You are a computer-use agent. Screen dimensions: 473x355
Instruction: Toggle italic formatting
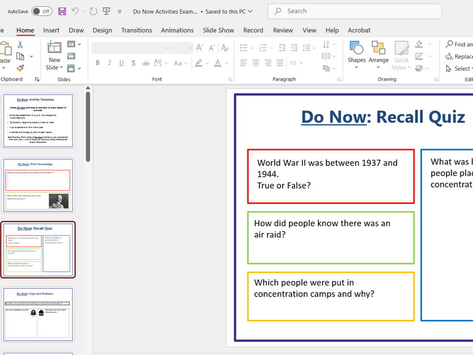(x=109, y=62)
